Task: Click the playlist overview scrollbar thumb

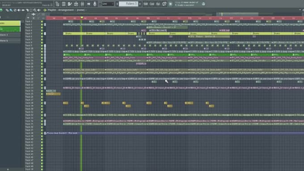Action: (237, 14)
